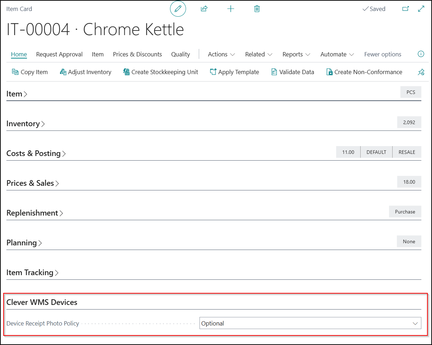This screenshot has width=432, height=345.
Task: Click Copy Item button
Action: tap(30, 72)
